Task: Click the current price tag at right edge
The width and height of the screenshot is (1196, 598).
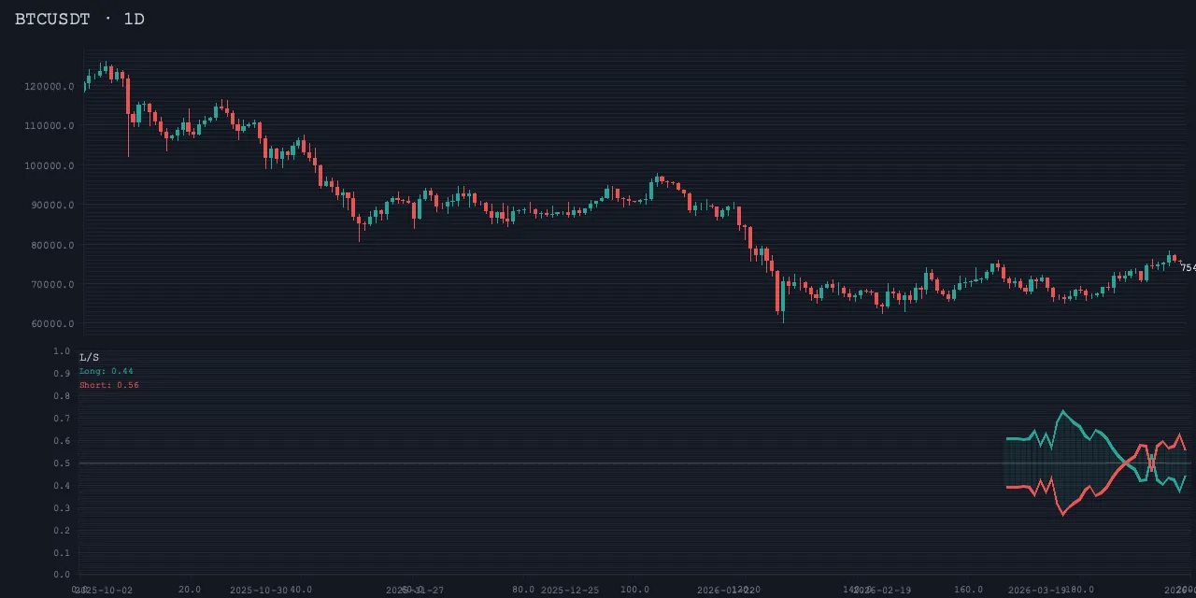Action: pos(1188,268)
